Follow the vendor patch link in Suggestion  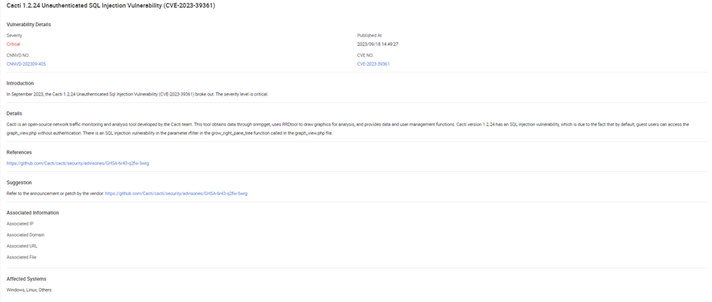176,193
